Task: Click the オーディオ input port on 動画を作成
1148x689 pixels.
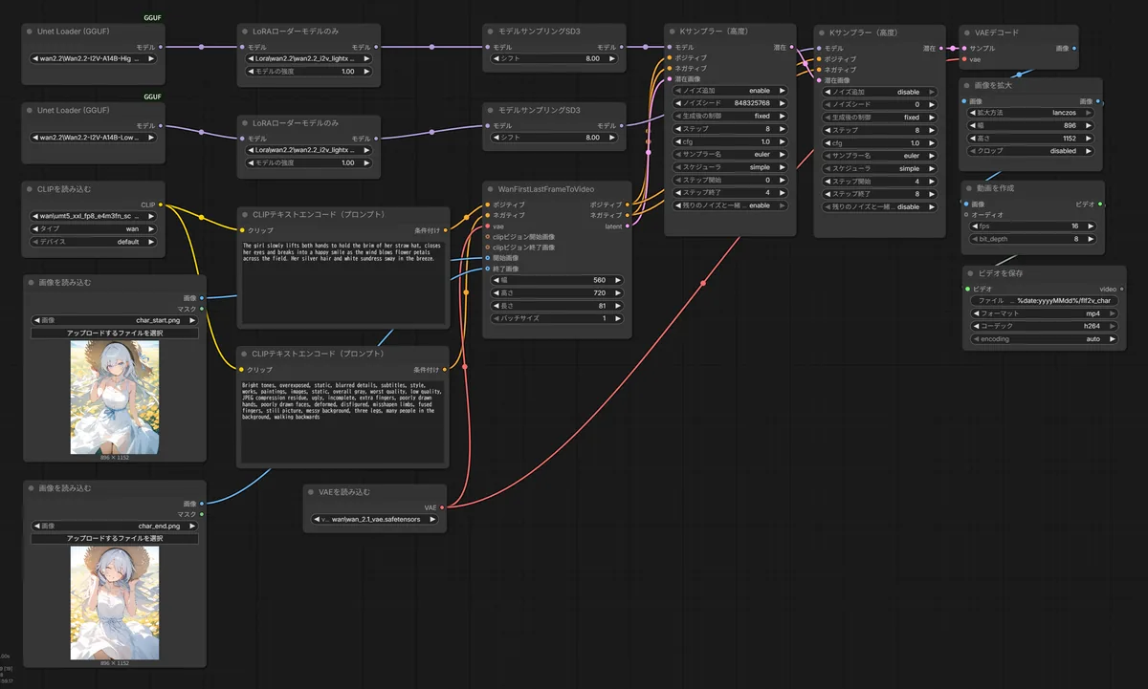Action: pos(966,215)
